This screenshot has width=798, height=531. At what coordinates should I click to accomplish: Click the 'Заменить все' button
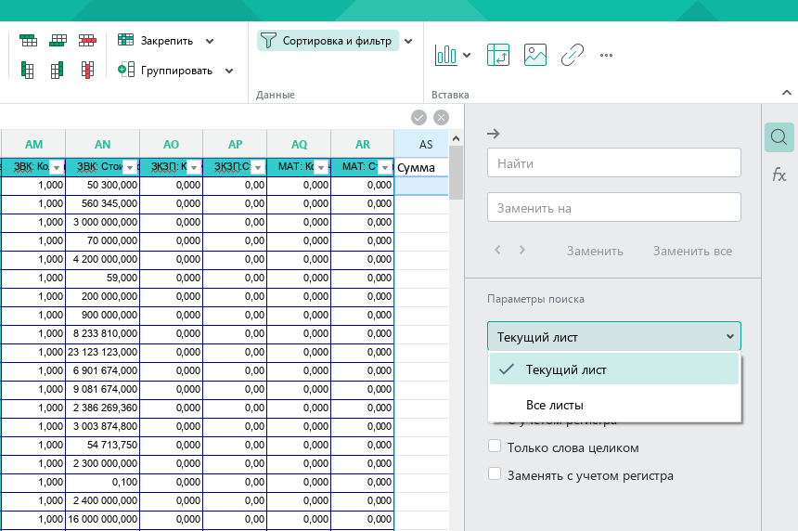pyautogui.click(x=692, y=251)
